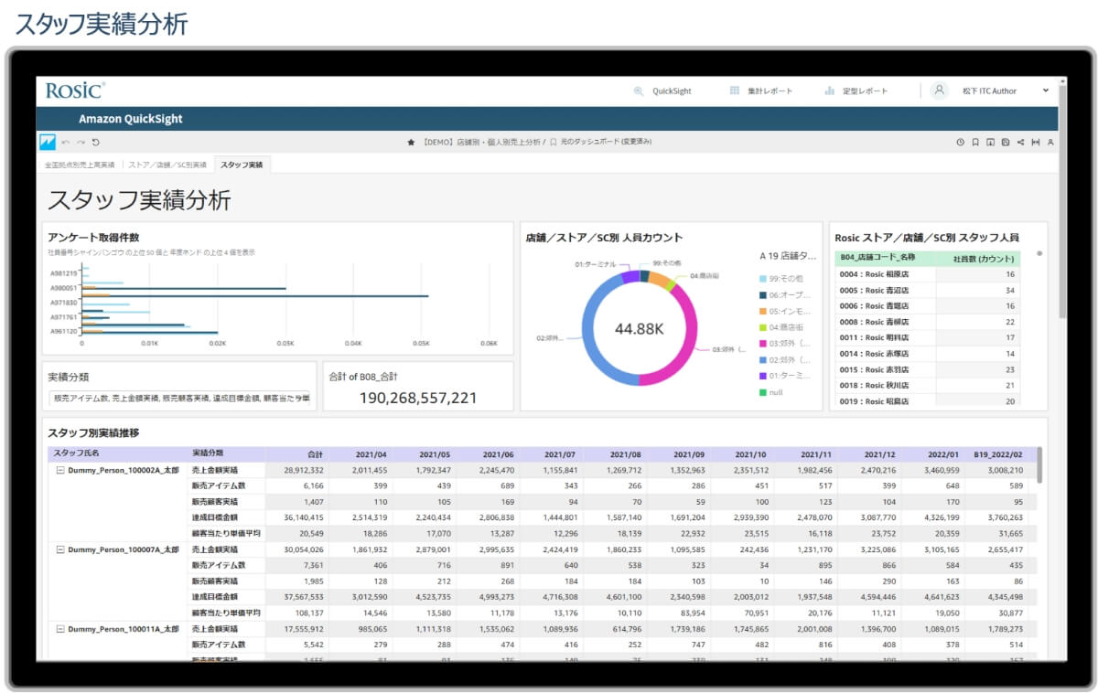Toggle the 06:オープ… legend color swatch
This screenshot has width=1098, height=693.
(x=763, y=294)
